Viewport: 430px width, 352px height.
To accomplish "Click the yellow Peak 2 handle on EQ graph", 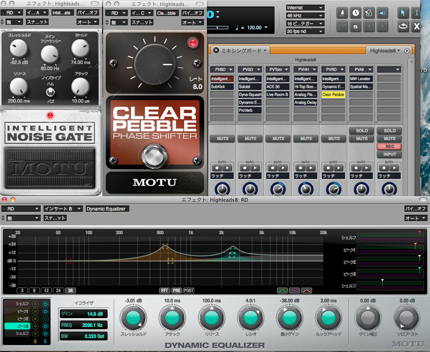I will [x=171, y=261].
